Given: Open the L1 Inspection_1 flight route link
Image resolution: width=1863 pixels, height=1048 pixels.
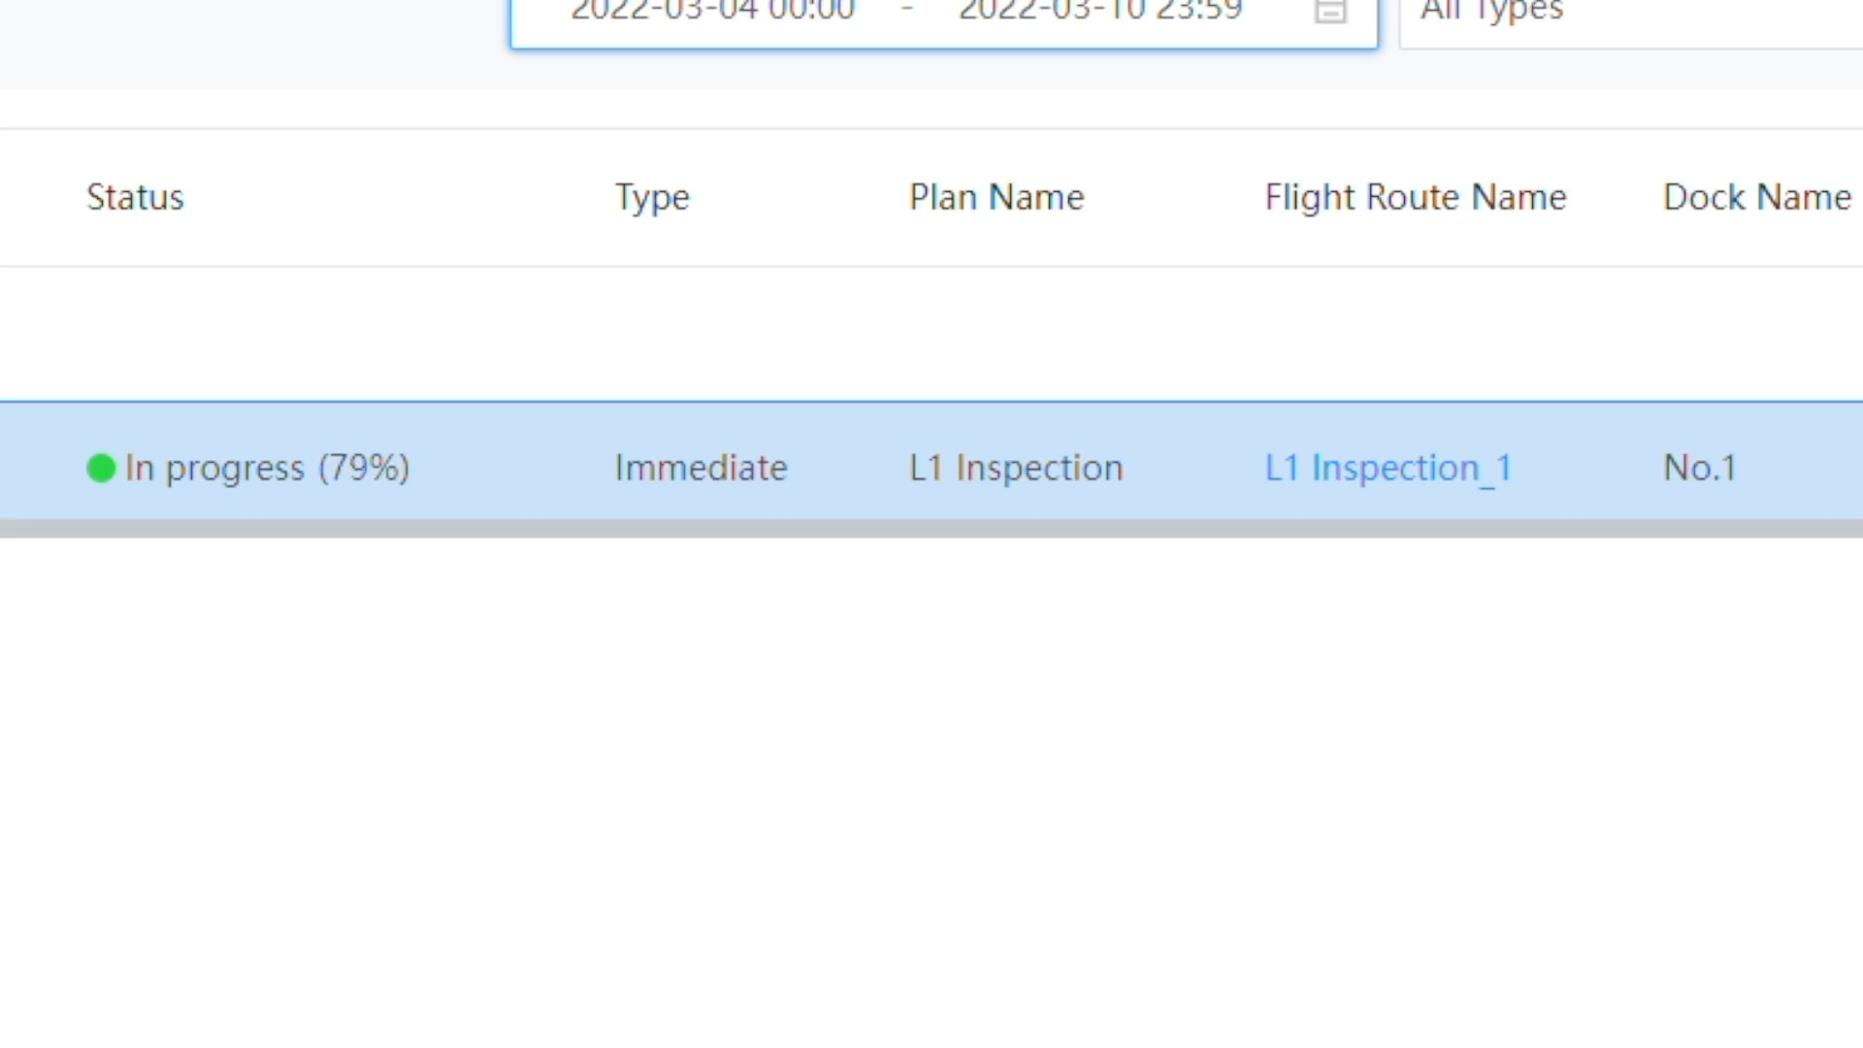Looking at the screenshot, I should pyautogui.click(x=1389, y=469).
